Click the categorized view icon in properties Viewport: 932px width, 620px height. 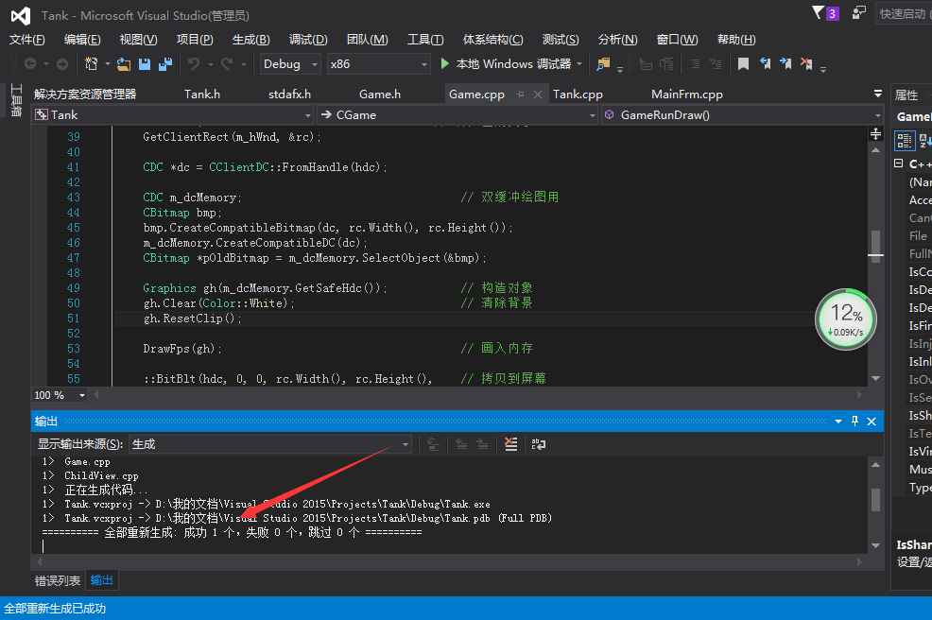pyautogui.click(x=905, y=140)
